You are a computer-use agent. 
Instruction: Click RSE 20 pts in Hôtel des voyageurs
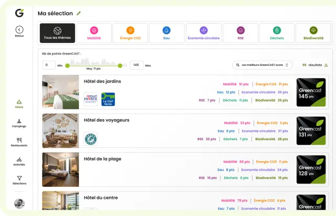point(206,139)
